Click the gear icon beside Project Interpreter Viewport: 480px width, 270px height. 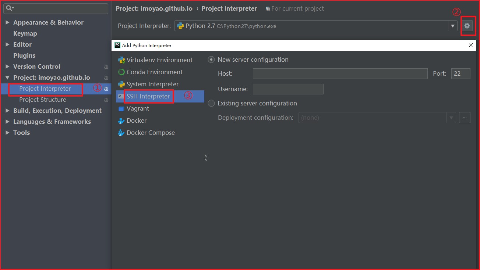pos(467,26)
